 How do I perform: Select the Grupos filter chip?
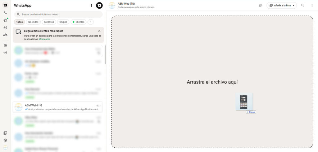point(63,22)
